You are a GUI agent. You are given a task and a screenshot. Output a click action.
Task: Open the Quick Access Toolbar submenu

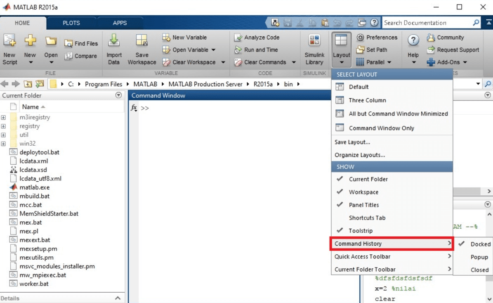pos(392,256)
